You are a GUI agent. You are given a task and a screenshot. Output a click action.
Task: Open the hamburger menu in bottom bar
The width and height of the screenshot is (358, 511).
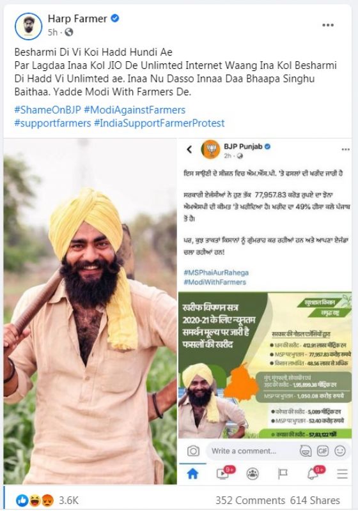[x=343, y=474]
